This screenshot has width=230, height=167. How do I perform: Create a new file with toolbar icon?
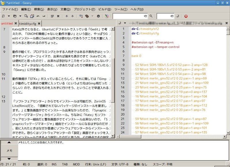3,16
